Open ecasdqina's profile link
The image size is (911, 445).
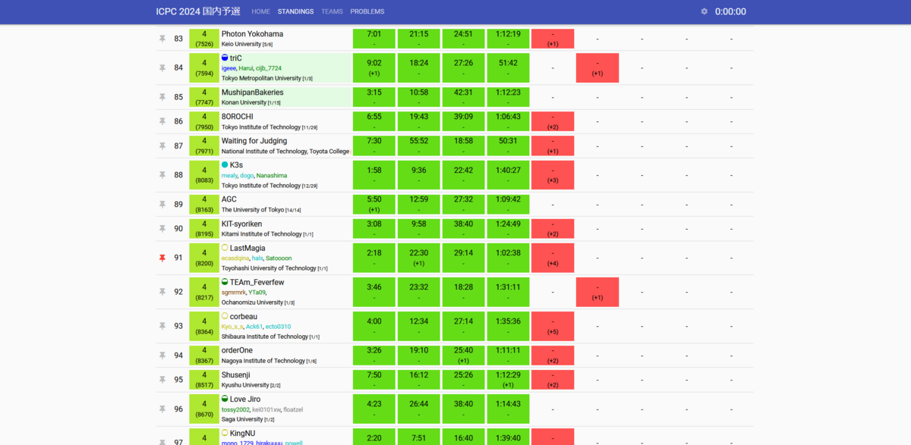coord(235,258)
